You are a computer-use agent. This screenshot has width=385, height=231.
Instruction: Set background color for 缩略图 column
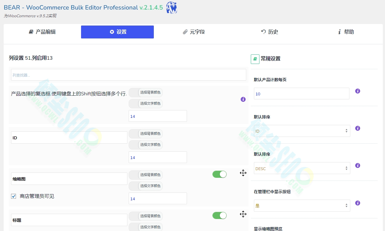pyautogui.click(x=146, y=175)
